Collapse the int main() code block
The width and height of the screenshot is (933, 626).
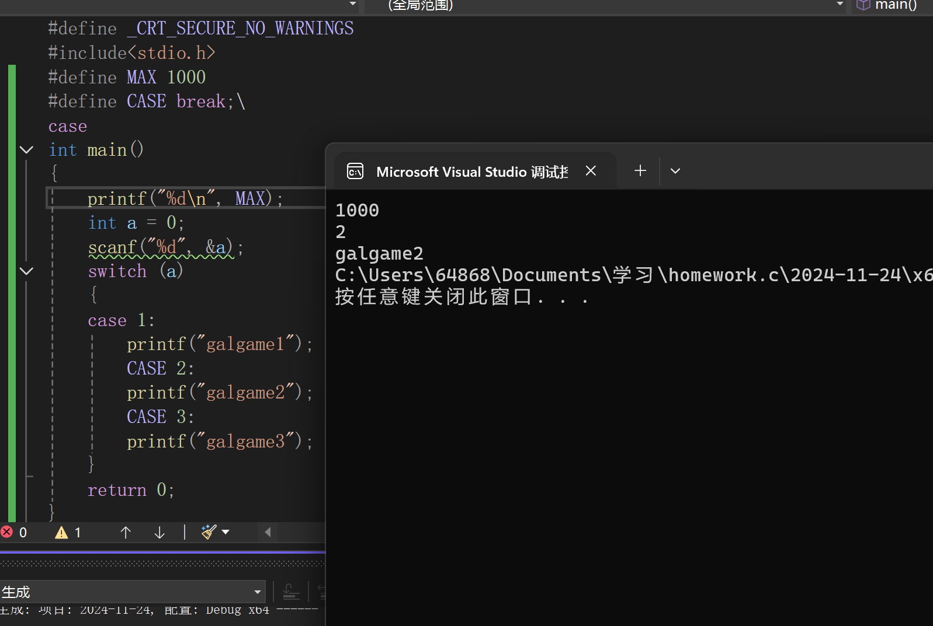[26, 150]
